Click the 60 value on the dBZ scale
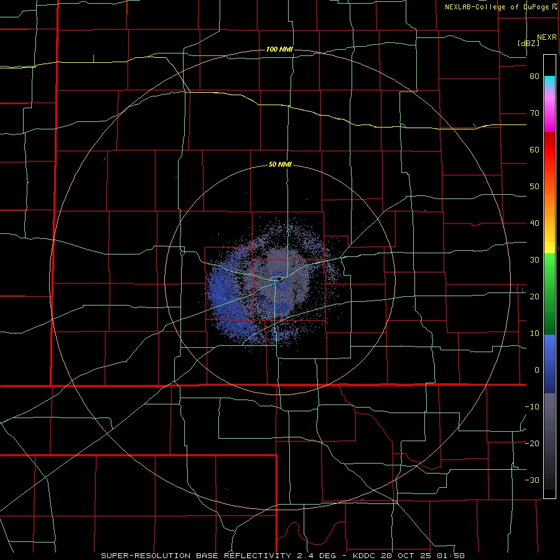The image size is (560, 560). coord(534,149)
